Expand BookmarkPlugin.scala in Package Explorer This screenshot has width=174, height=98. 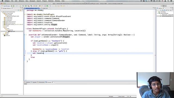click(6, 16)
